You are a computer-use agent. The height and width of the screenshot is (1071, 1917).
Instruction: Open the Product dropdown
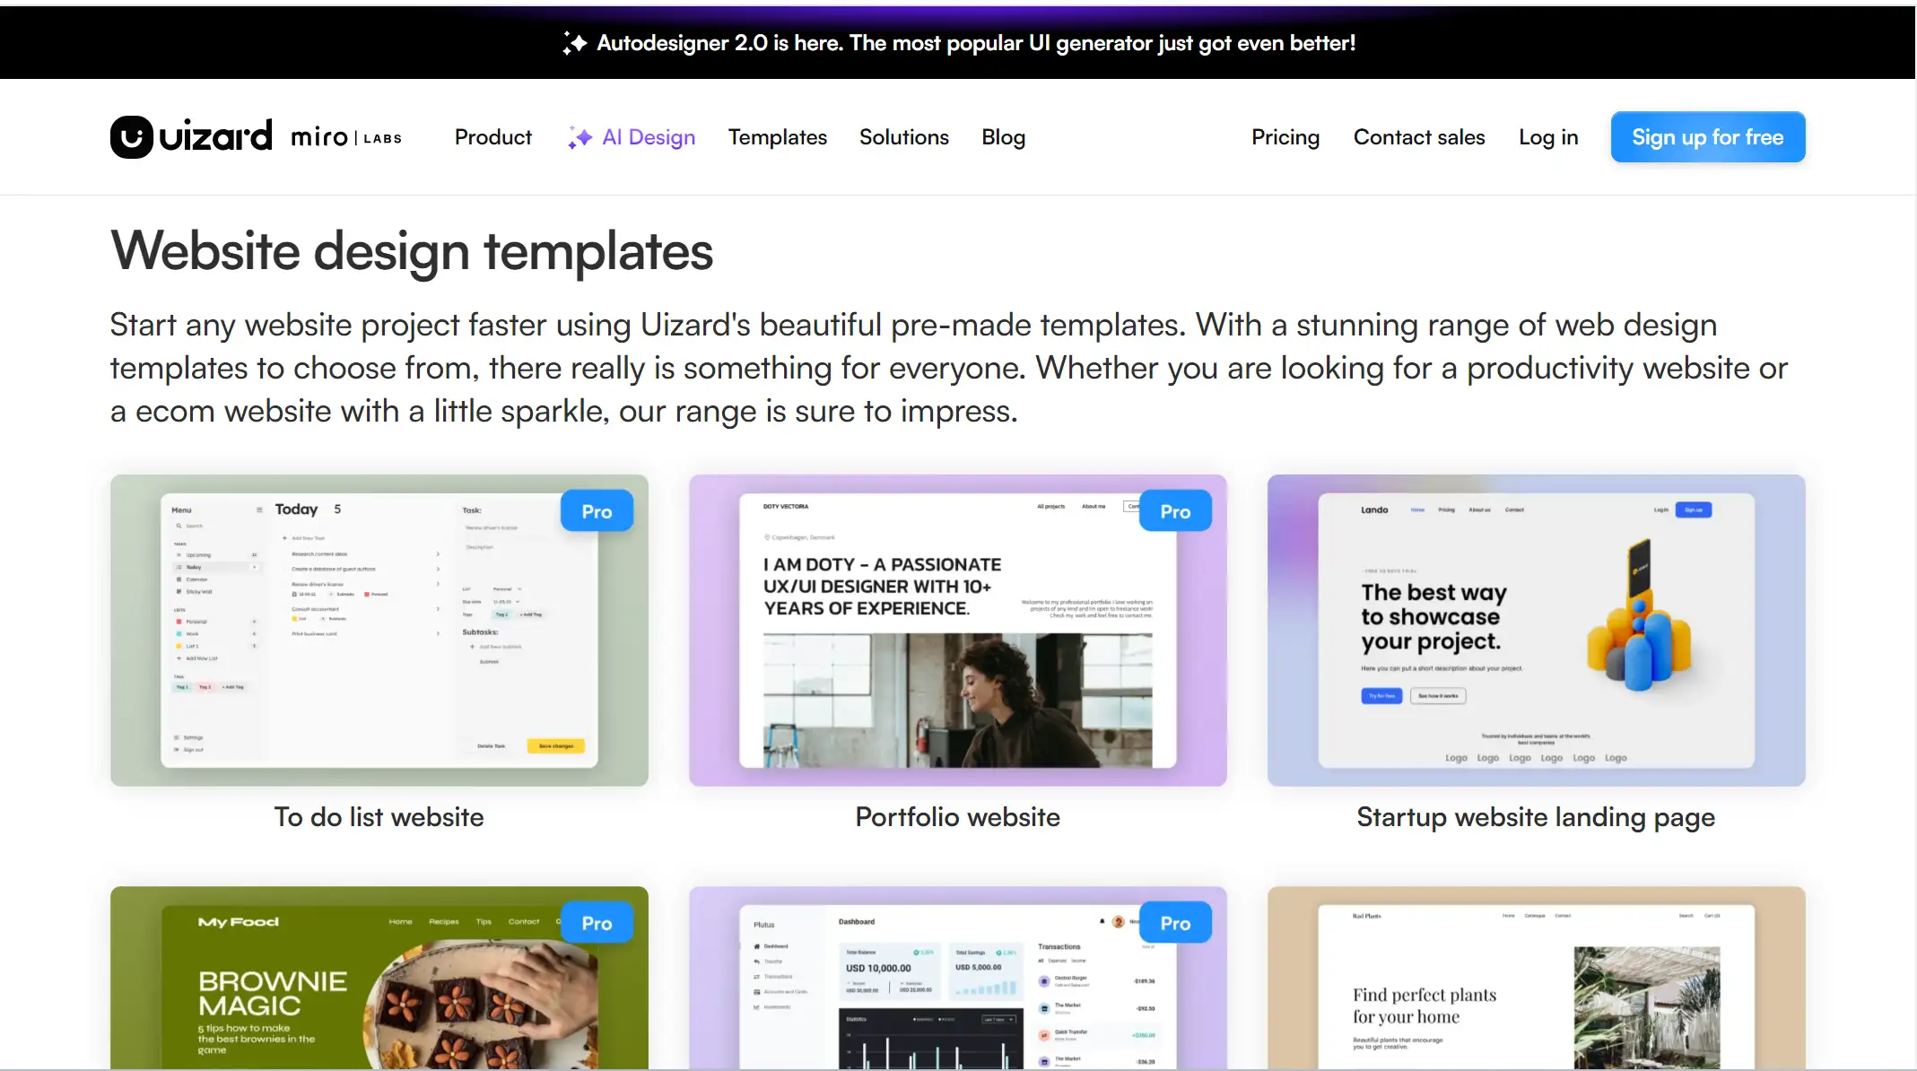click(493, 136)
